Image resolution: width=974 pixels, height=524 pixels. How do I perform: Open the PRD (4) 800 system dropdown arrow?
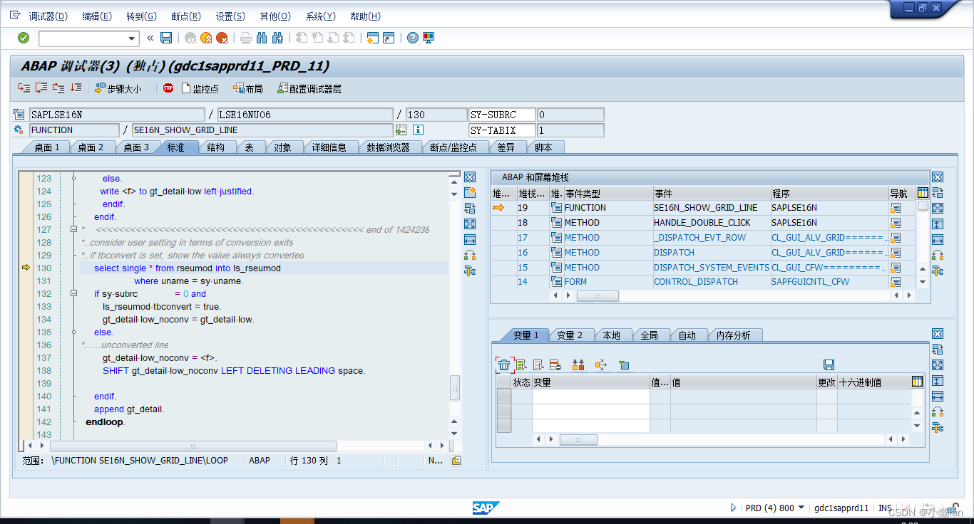point(801,508)
